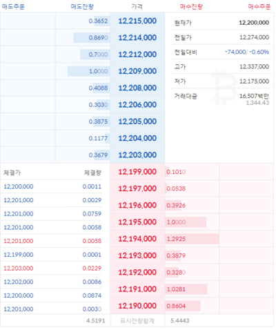Select bid price 12,190,000

pos(137,306)
